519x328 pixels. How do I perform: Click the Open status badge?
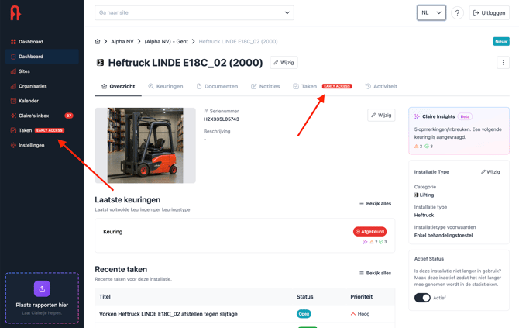304,314
